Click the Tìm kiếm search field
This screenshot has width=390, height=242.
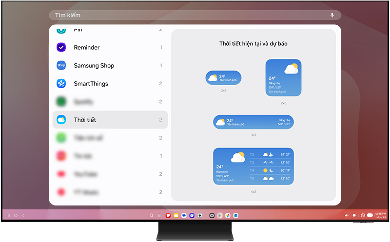coord(195,15)
